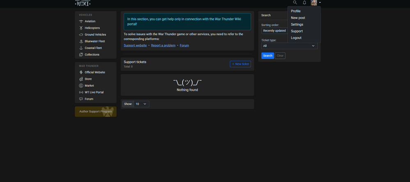The image size is (410, 182).
Task: Open notifications bell icon
Action: pos(305,2)
